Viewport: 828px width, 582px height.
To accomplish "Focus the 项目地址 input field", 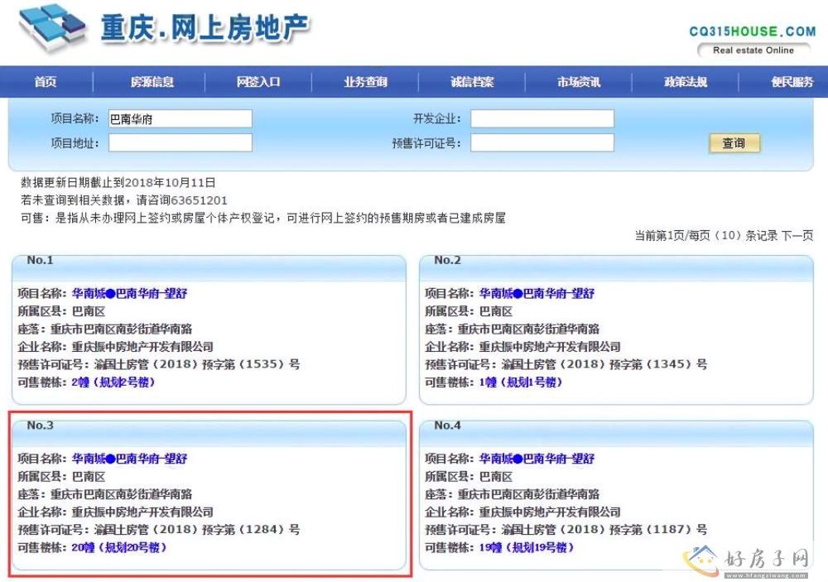I will [x=180, y=143].
